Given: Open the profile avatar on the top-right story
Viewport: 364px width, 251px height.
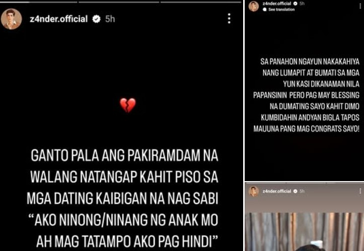Looking at the screenshot, I should pos(254,6).
